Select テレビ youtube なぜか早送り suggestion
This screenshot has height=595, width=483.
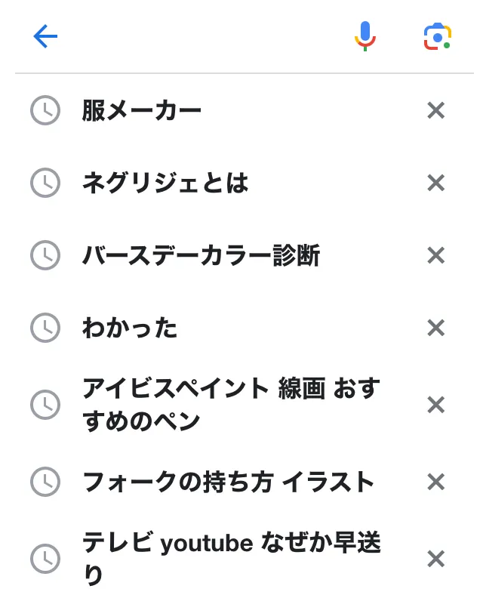click(231, 559)
